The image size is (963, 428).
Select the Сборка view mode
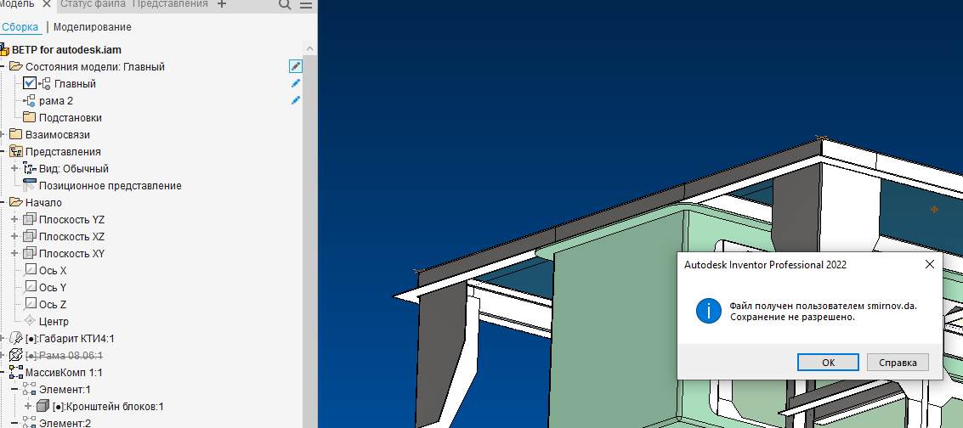tap(20, 27)
